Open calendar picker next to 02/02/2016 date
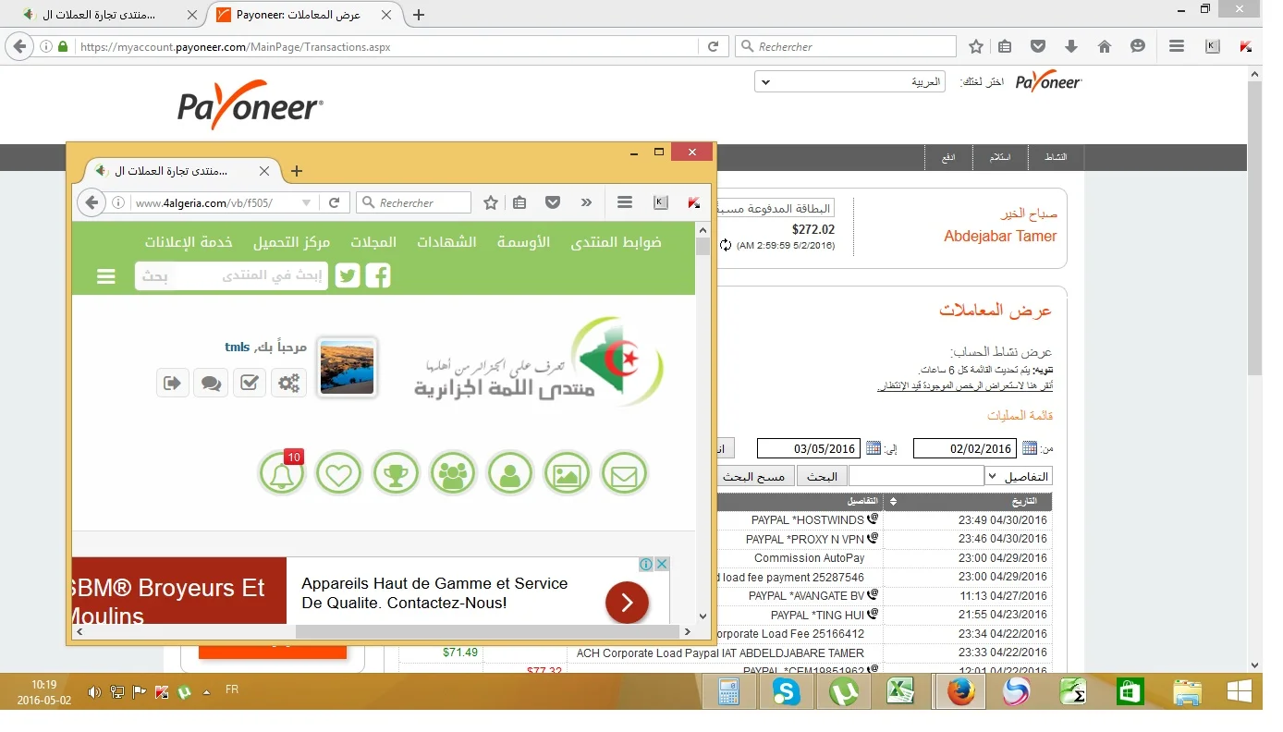 tap(1030, 448)
